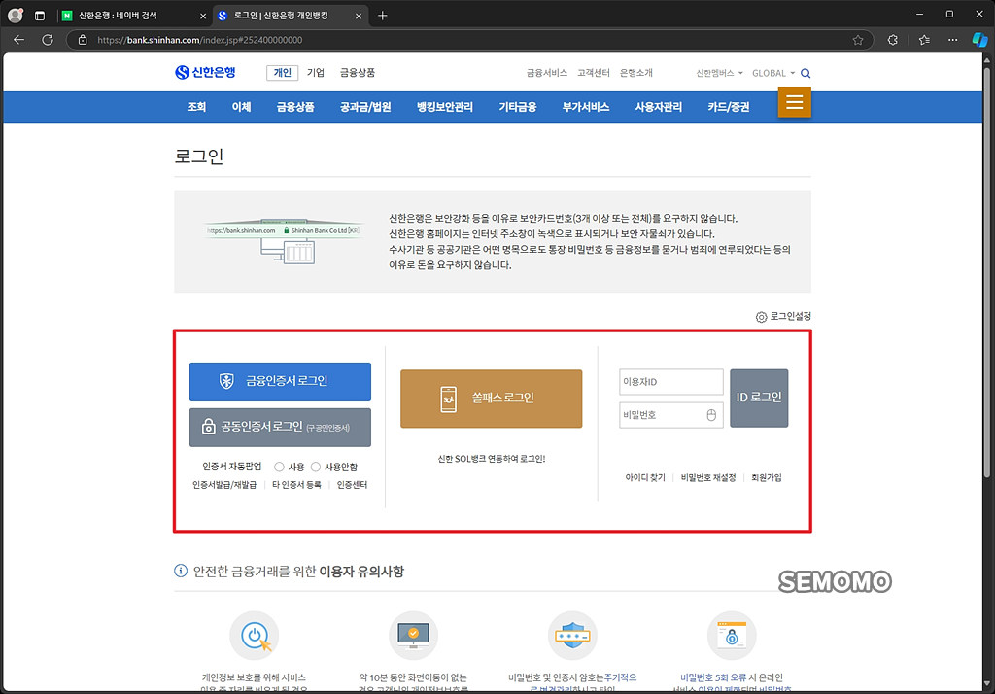
Task: Click the monitor checkmark safety tip icon
Action: point(413,636)
